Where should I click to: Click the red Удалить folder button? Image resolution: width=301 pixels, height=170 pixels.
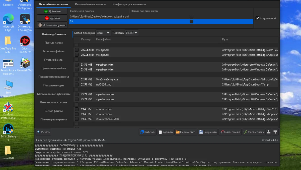(52, 18)
